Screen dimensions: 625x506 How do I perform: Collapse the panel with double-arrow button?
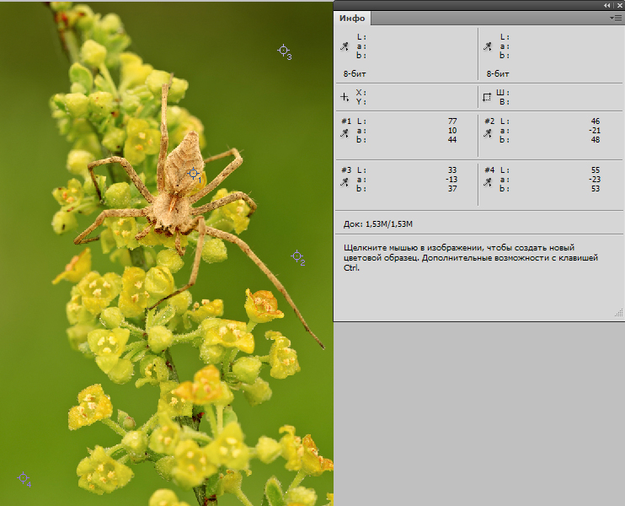(606, 5)
